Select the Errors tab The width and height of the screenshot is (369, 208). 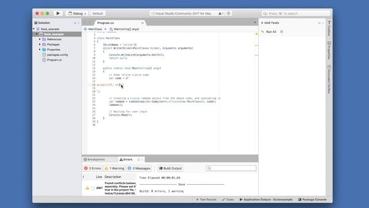pyautogui.click(x=126, y=159)
